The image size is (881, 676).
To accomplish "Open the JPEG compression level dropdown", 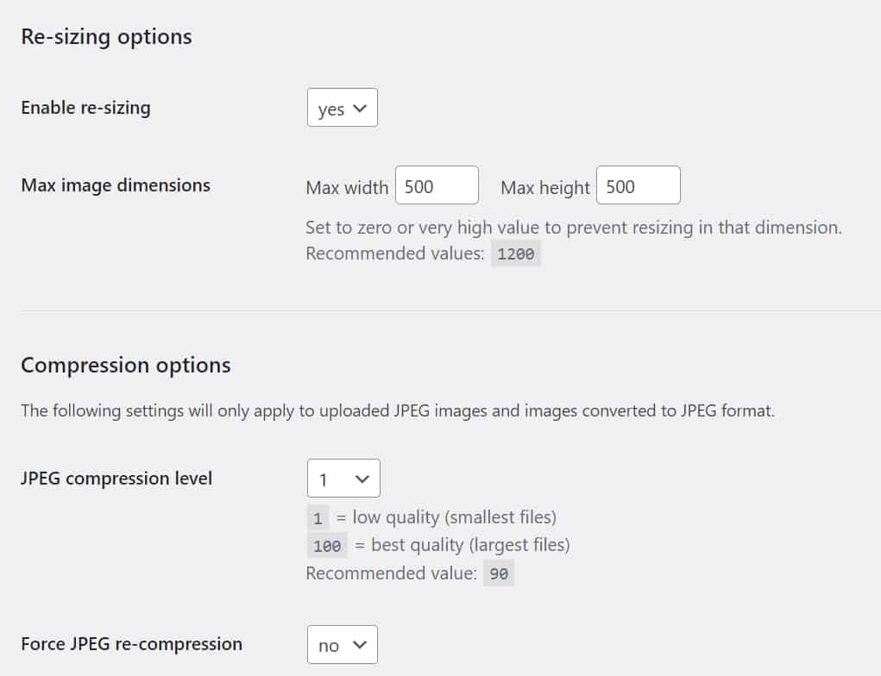I will click(343, 478).
